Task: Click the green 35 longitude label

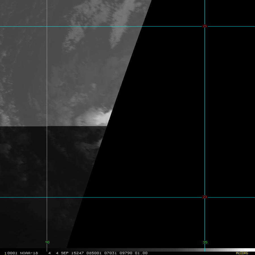Action: (205, 242)
